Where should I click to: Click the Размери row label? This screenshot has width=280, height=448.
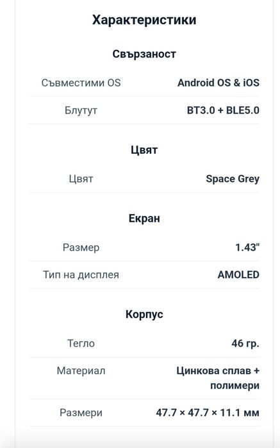[x=81, y=413]
